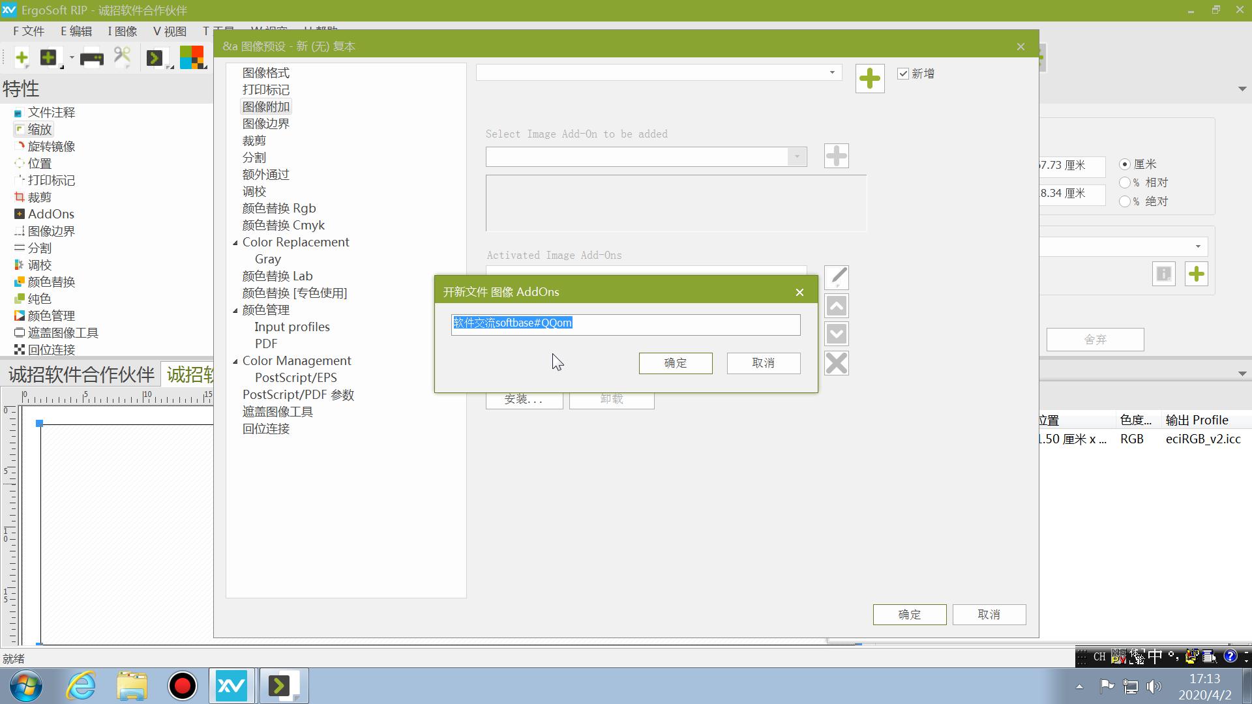Click the info icon in right panel
1252x704 pixels.
coord(1163,274)
